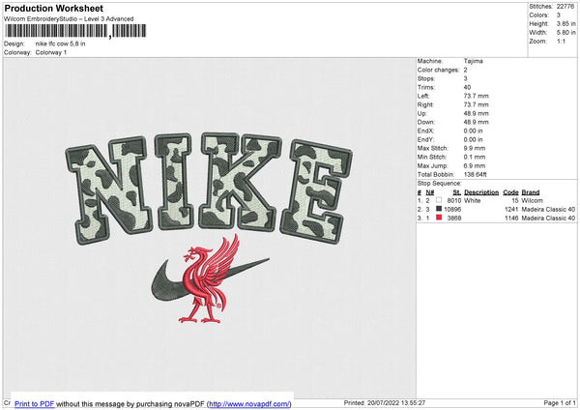Open the novapdf.com URL link

249,403
